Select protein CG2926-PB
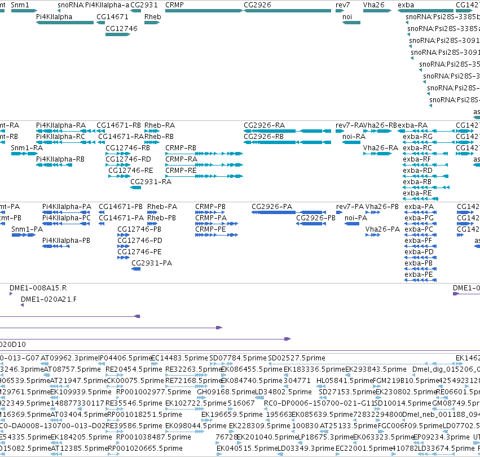 pos(316,218)
